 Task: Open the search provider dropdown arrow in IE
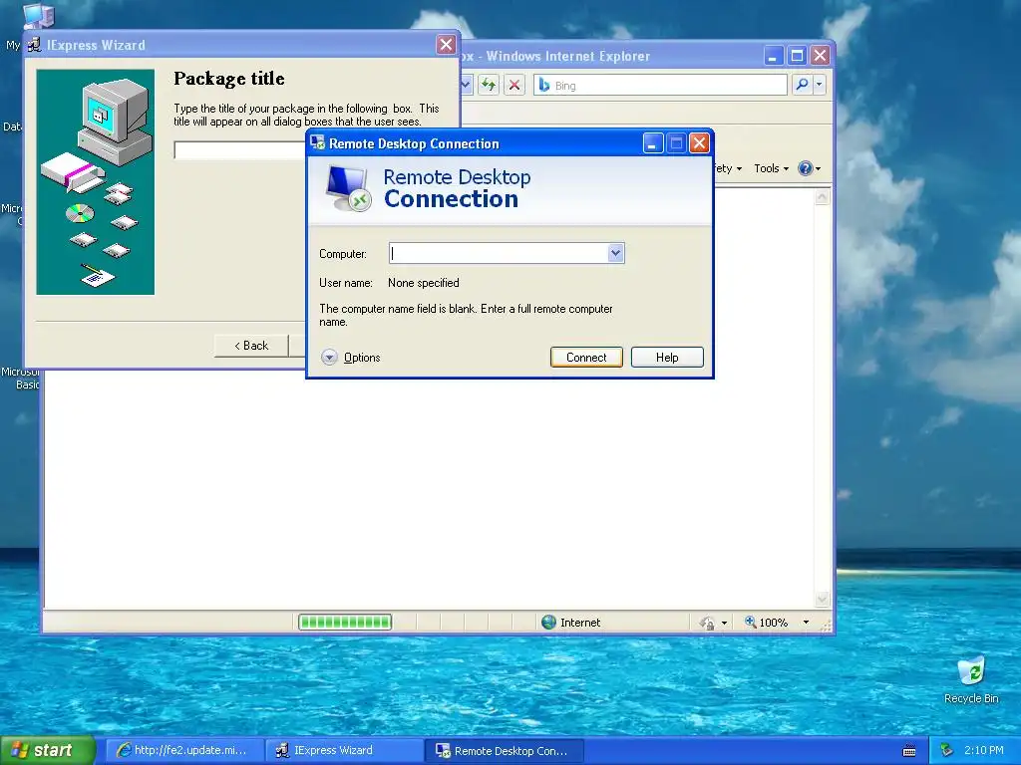pos(820,85)
